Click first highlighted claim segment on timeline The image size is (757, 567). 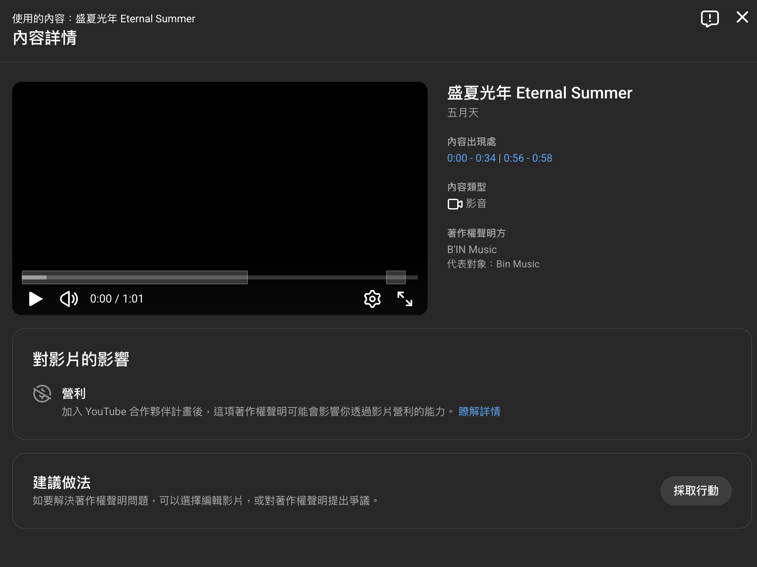(x=135, y=277)
